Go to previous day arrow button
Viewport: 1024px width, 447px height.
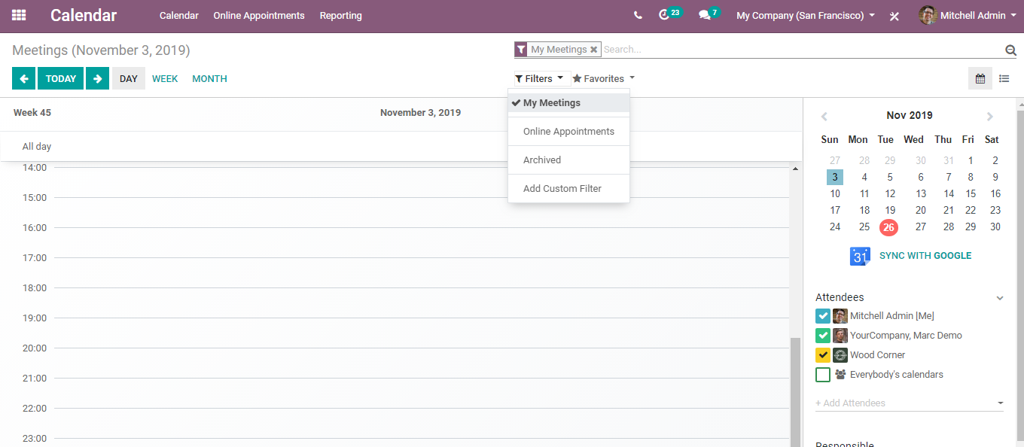tap(23, 78)
